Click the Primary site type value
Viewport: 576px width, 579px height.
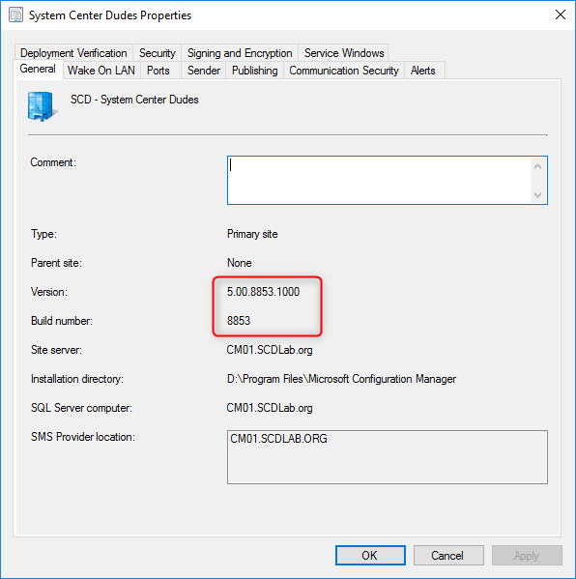pos(252,234)
